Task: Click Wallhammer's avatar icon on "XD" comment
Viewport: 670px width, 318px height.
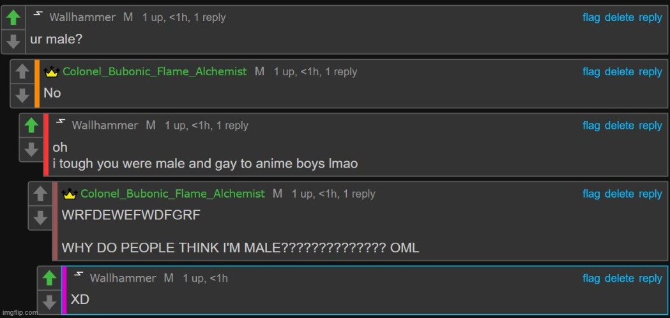Action: (78, 274)
